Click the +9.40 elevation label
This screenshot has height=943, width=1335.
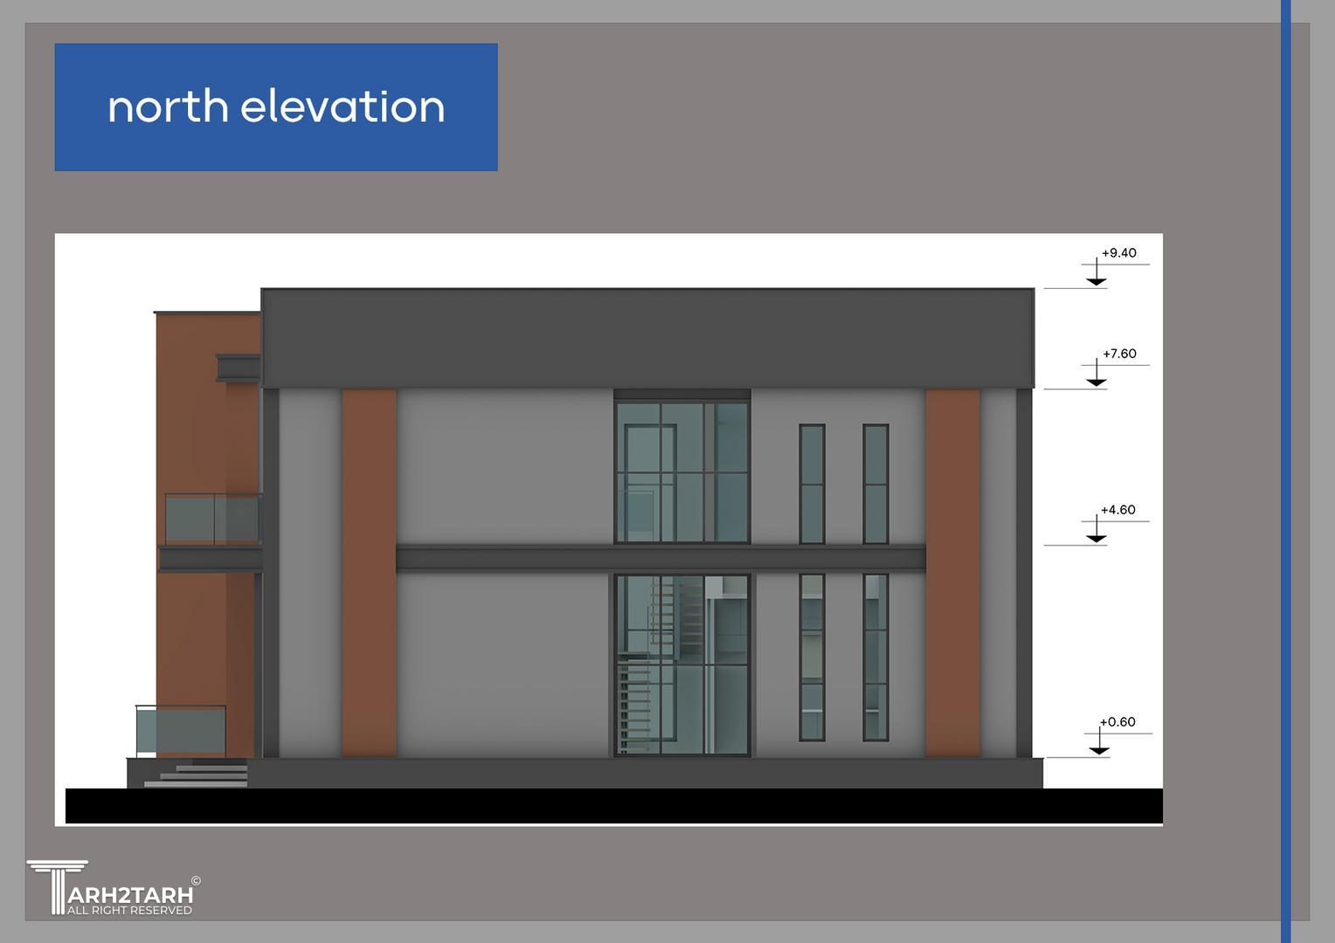tap(1118, 253)
